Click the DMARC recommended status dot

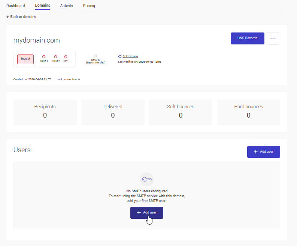(x=96, y=56)
